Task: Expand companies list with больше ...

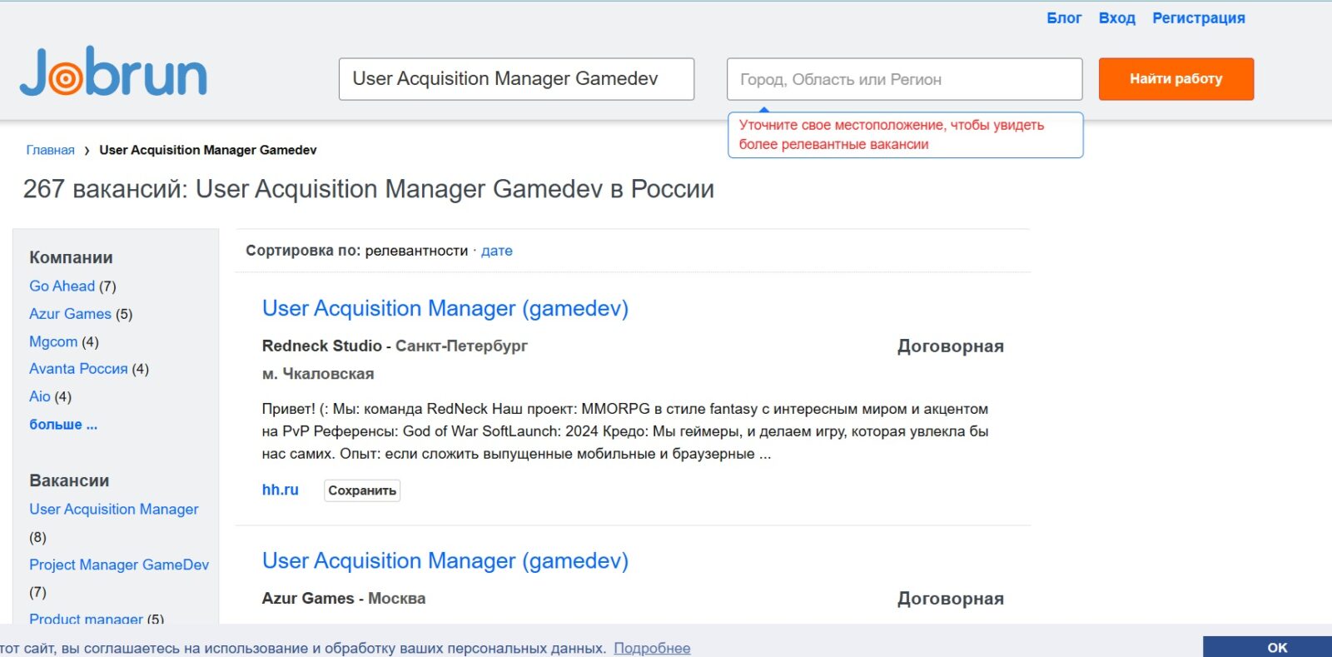Action: coord(63,425)
